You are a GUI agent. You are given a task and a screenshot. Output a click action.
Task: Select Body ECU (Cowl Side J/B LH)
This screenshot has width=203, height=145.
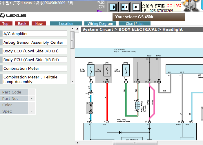coord(35,51)
